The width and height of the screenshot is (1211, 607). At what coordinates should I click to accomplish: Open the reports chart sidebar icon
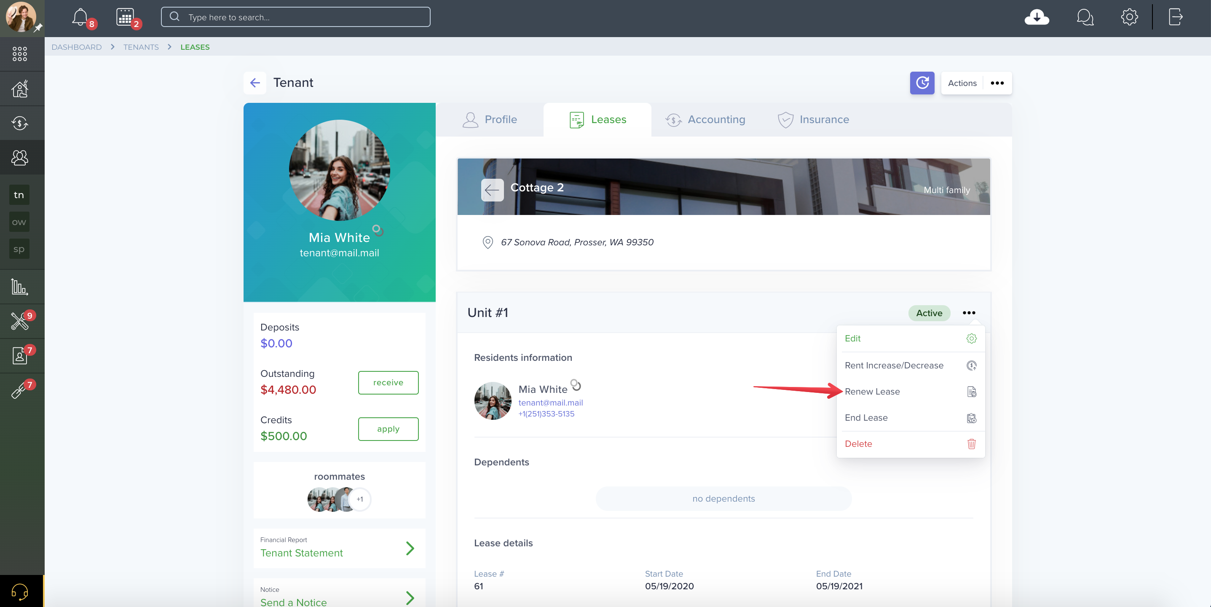(x=20, y=286)
